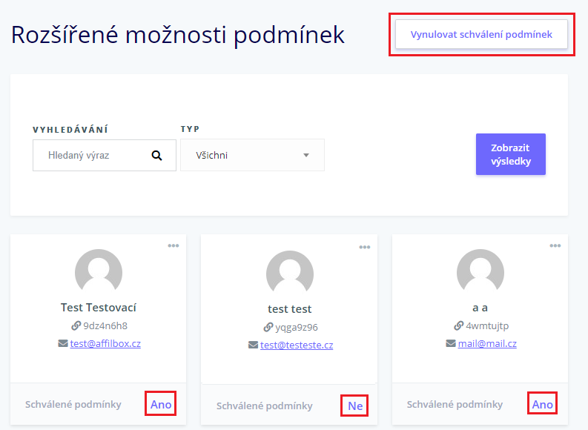Focus the Hledaný výraz search field
The image size is (588, 430).
pos(105,155)
